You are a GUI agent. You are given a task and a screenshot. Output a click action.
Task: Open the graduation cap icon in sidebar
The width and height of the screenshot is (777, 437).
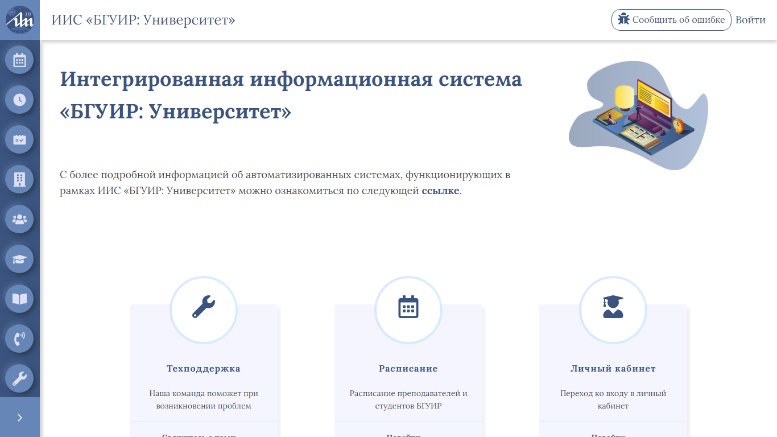19,259
